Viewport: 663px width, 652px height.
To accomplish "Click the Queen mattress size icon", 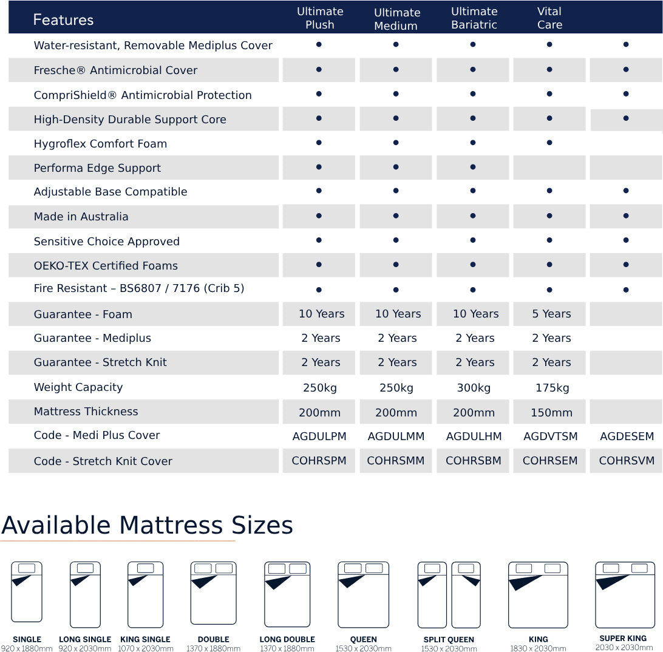I will pos(363,594).
